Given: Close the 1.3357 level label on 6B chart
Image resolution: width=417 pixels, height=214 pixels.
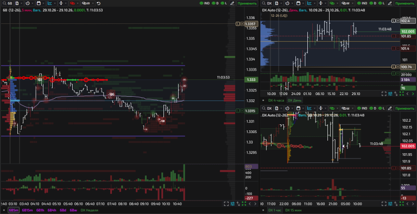Looking at the screenshot, I should click(242, 24).
